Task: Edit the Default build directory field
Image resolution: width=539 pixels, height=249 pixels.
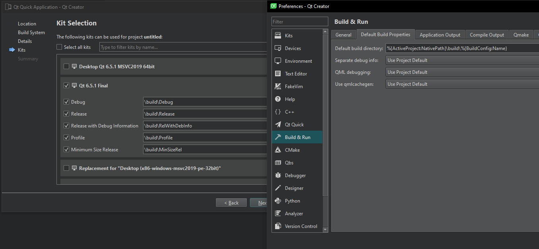Action: [x=462, y=48]
